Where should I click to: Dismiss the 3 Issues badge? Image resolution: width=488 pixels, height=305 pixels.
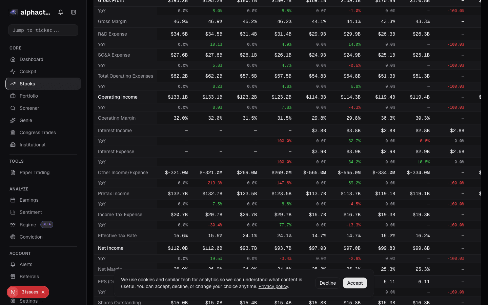(x=43, y=292)
